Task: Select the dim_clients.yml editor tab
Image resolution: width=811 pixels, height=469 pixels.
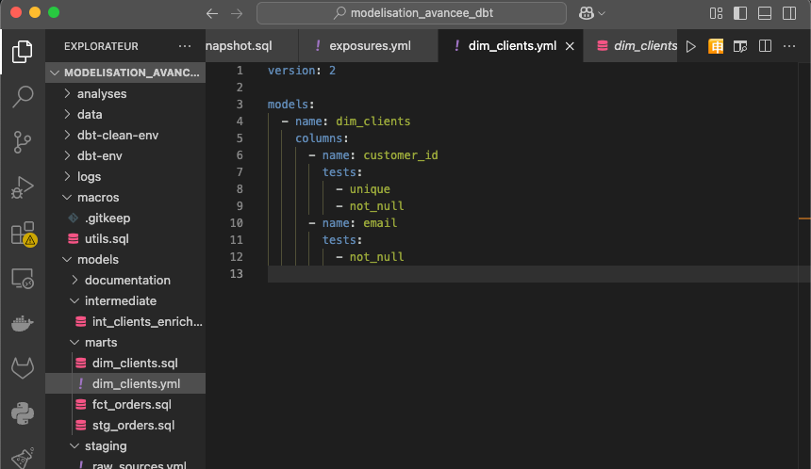Action: click(x=511, y=46)
